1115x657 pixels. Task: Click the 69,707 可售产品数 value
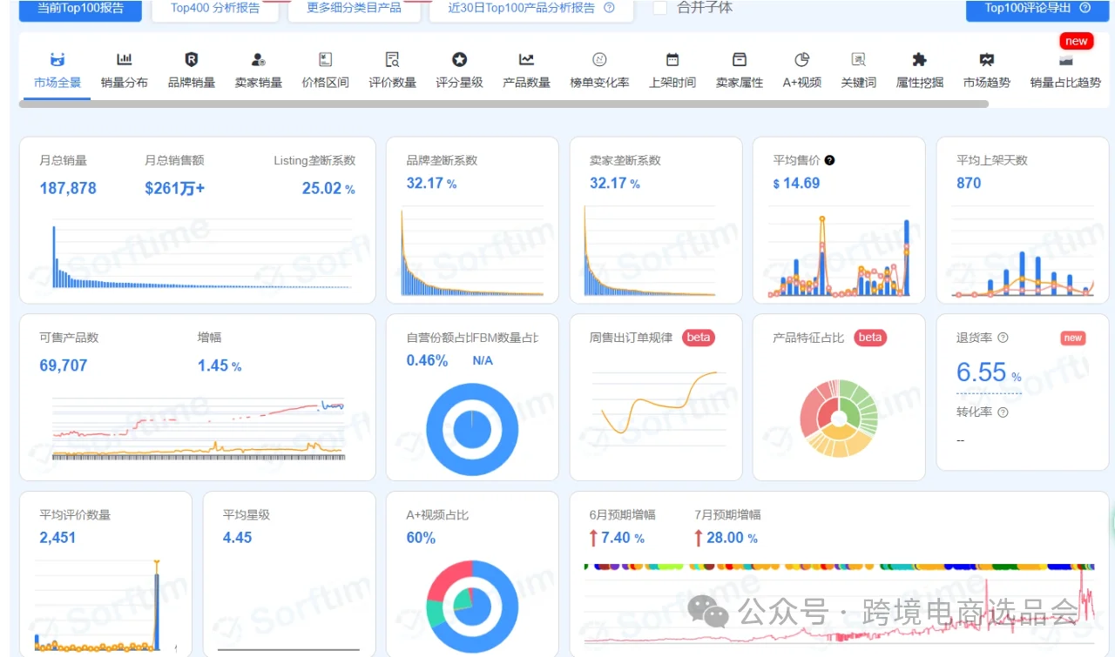[x=64, y=365]
